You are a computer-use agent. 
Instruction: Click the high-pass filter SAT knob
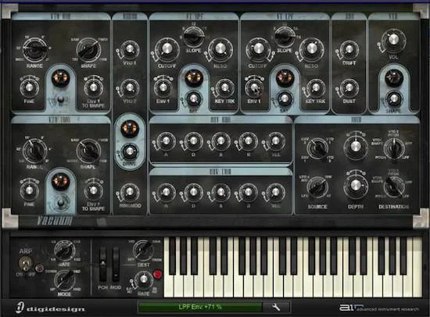click(194, 99)
